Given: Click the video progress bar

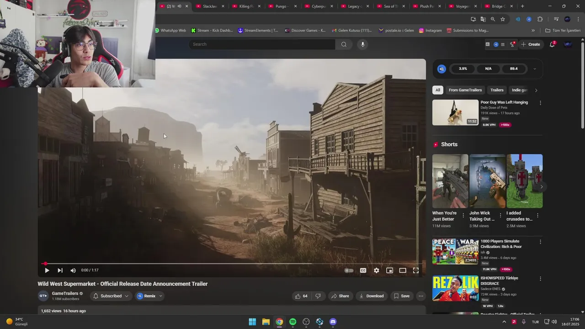Looking at the screenshot, I should tap(232, 264).
